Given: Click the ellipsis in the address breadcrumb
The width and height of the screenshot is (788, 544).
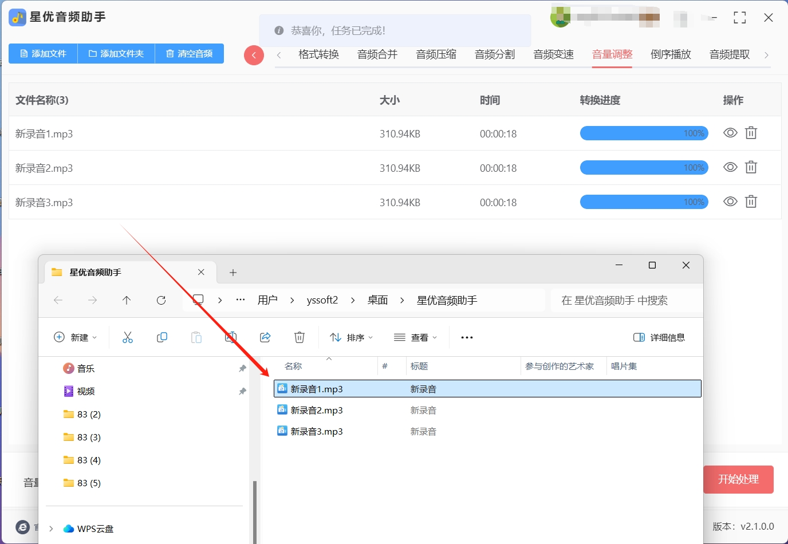Looking at the screenshot, I should (241, 300).
